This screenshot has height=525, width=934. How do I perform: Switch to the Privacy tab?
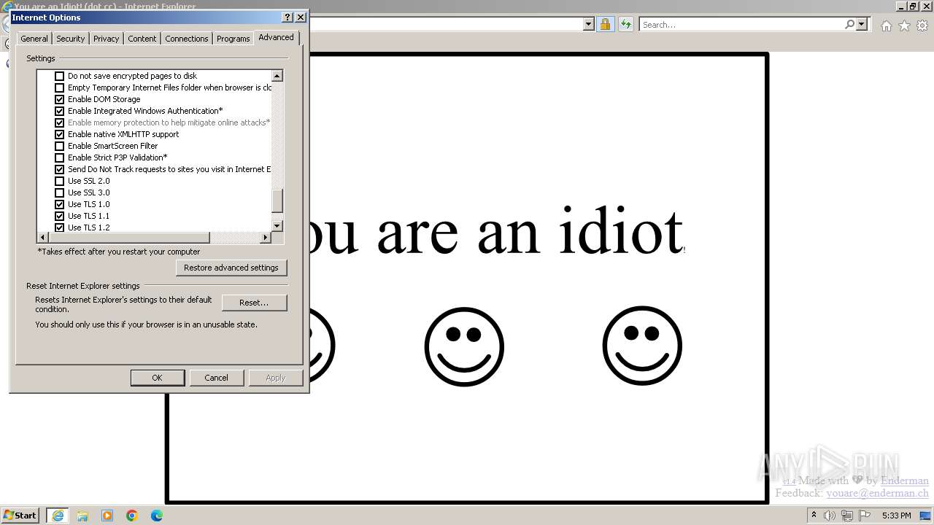coord(106,39)
